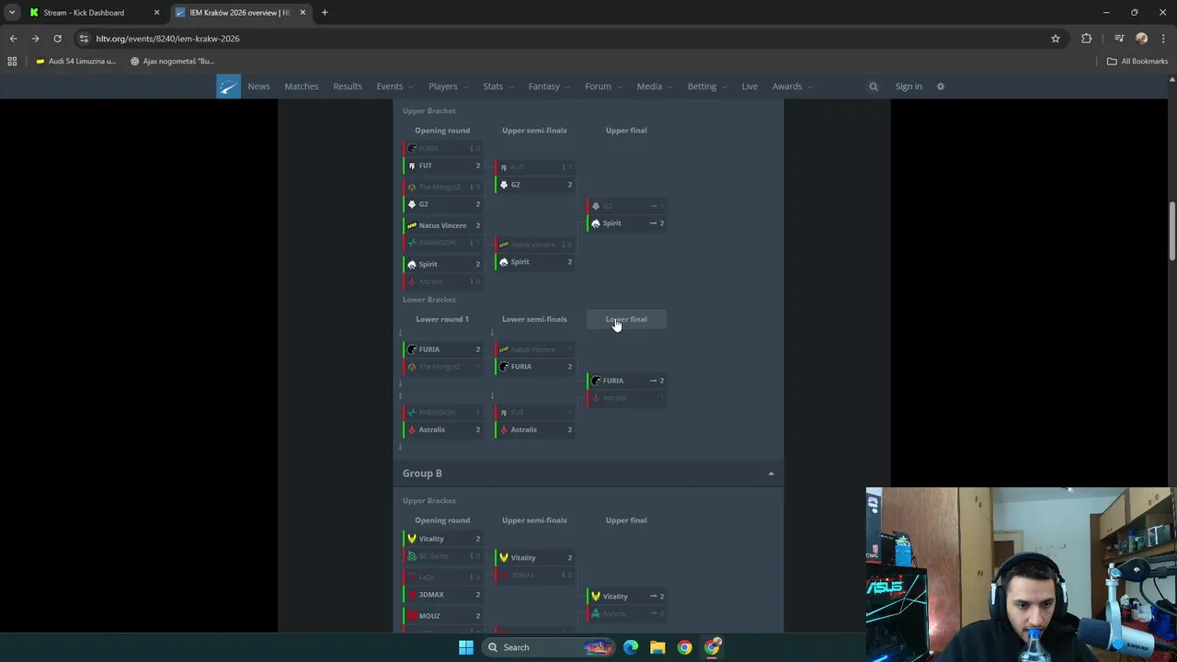The width and height of the screenshot is (1177, 662).
Task: Click the Natus Vincere logo in Opening round
Action: pyautogui.click(x=412, y=225)
